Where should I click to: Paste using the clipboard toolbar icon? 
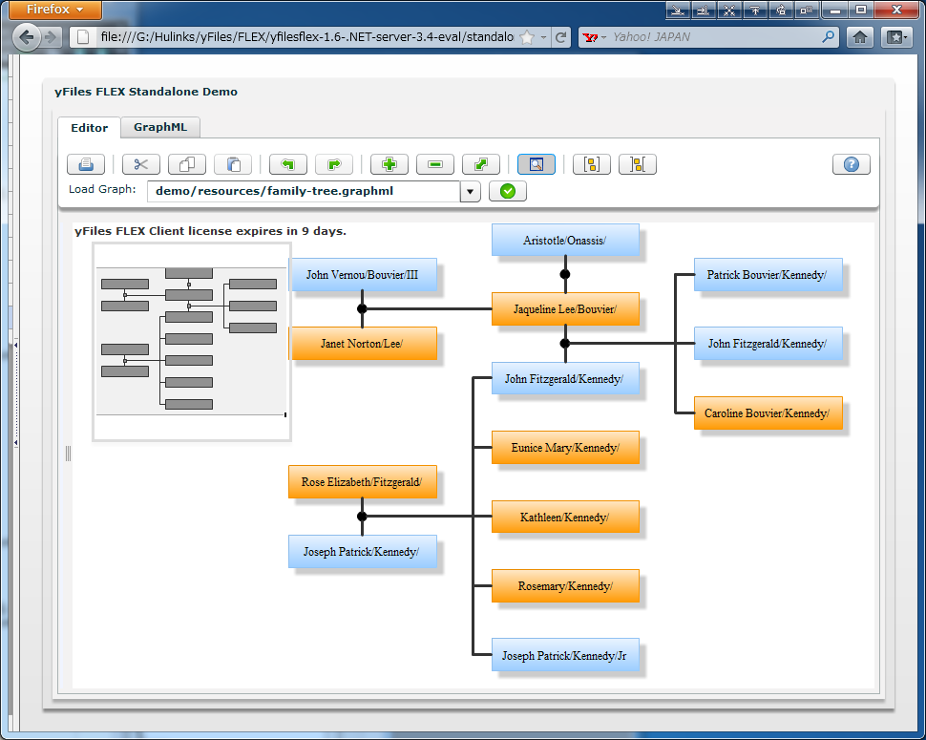click(233, 164)
